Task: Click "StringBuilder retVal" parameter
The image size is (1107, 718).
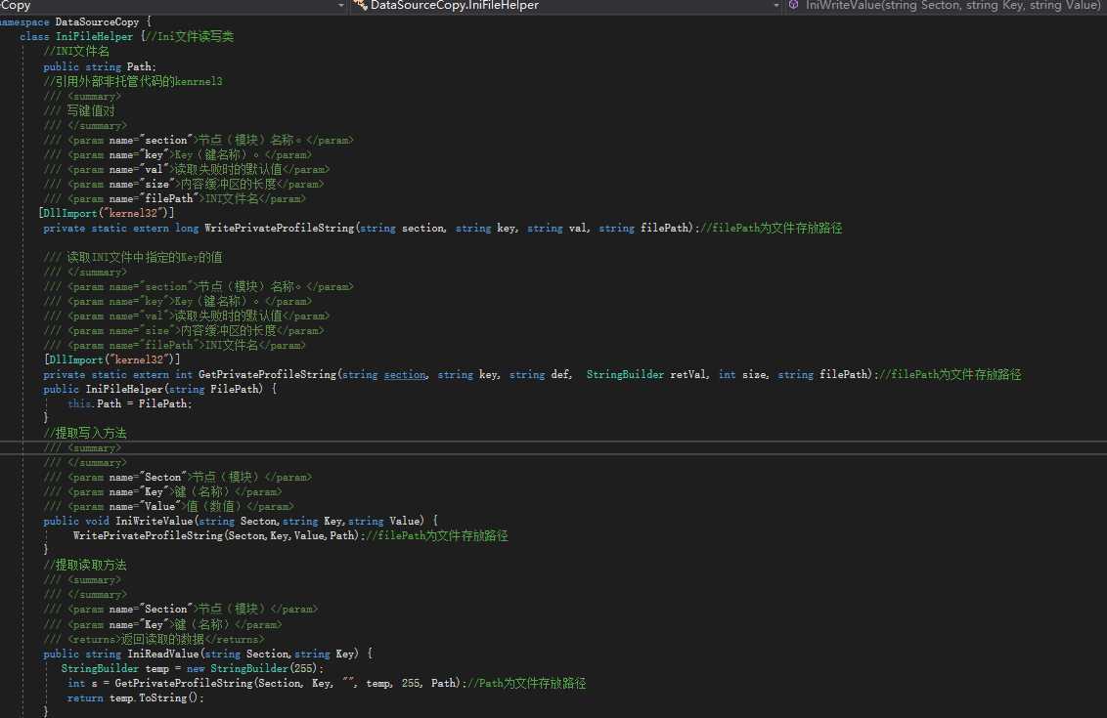Action: (x=646, y=374)
